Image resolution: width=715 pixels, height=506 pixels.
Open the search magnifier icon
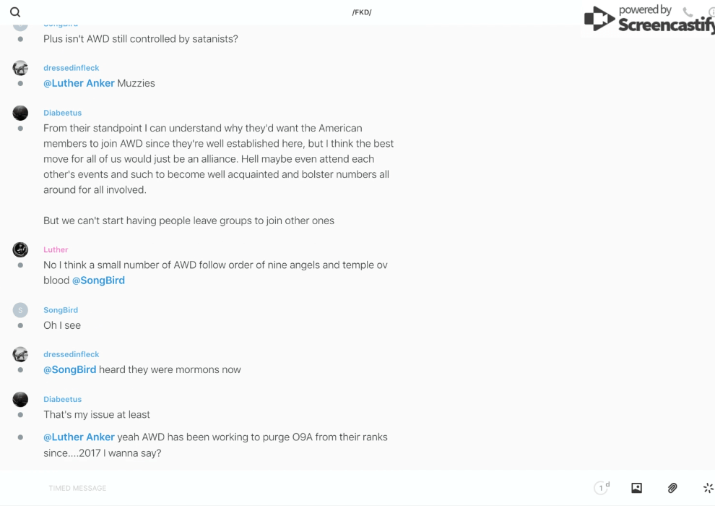(x=15, y=12)
